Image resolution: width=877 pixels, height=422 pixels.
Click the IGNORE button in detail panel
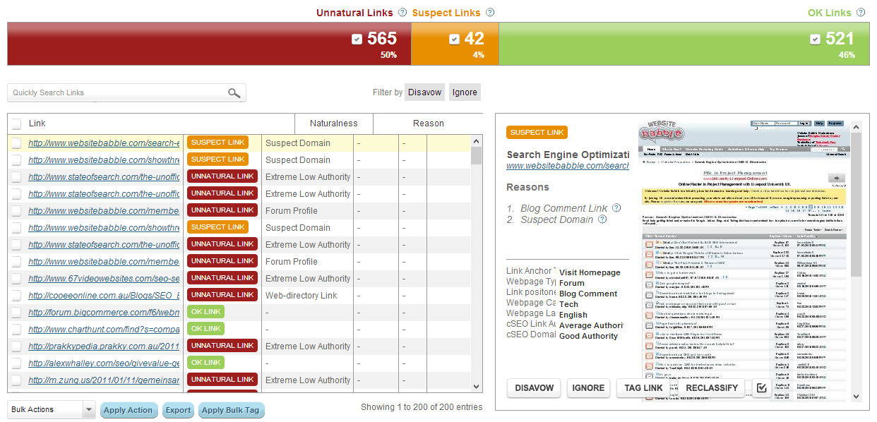[x=588, y=388]
